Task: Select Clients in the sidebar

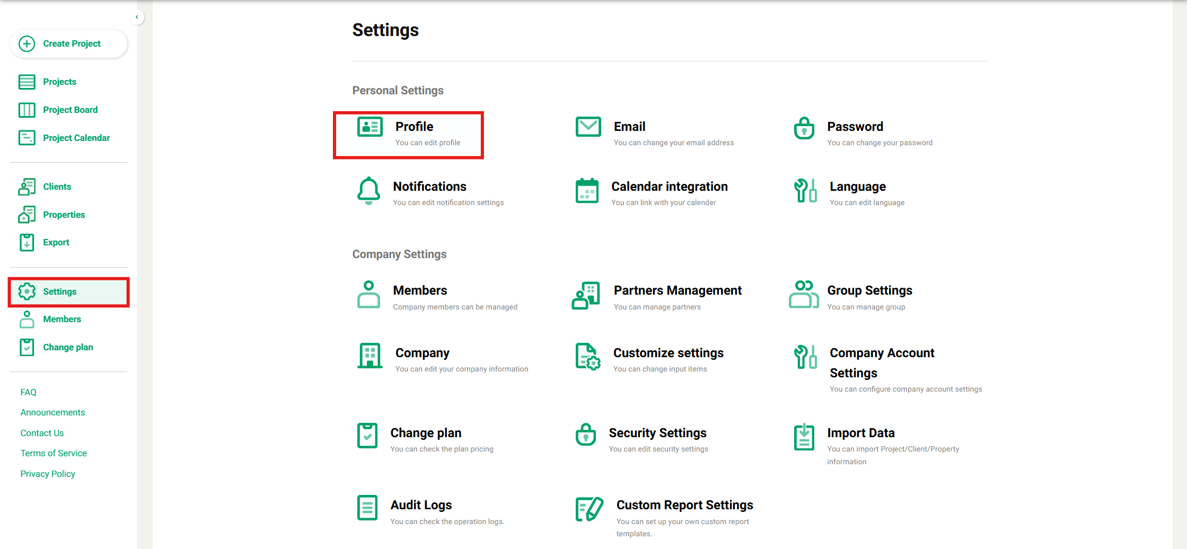Action: pos(57,187)
